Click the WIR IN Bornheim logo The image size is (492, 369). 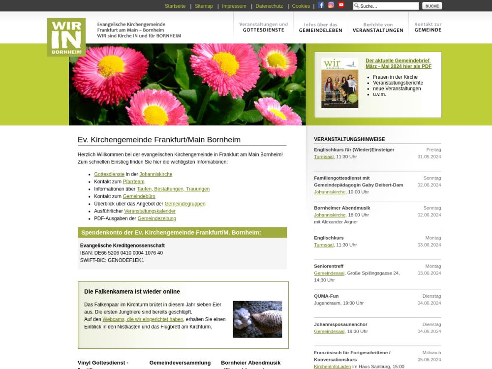click(x=66, y=37)
